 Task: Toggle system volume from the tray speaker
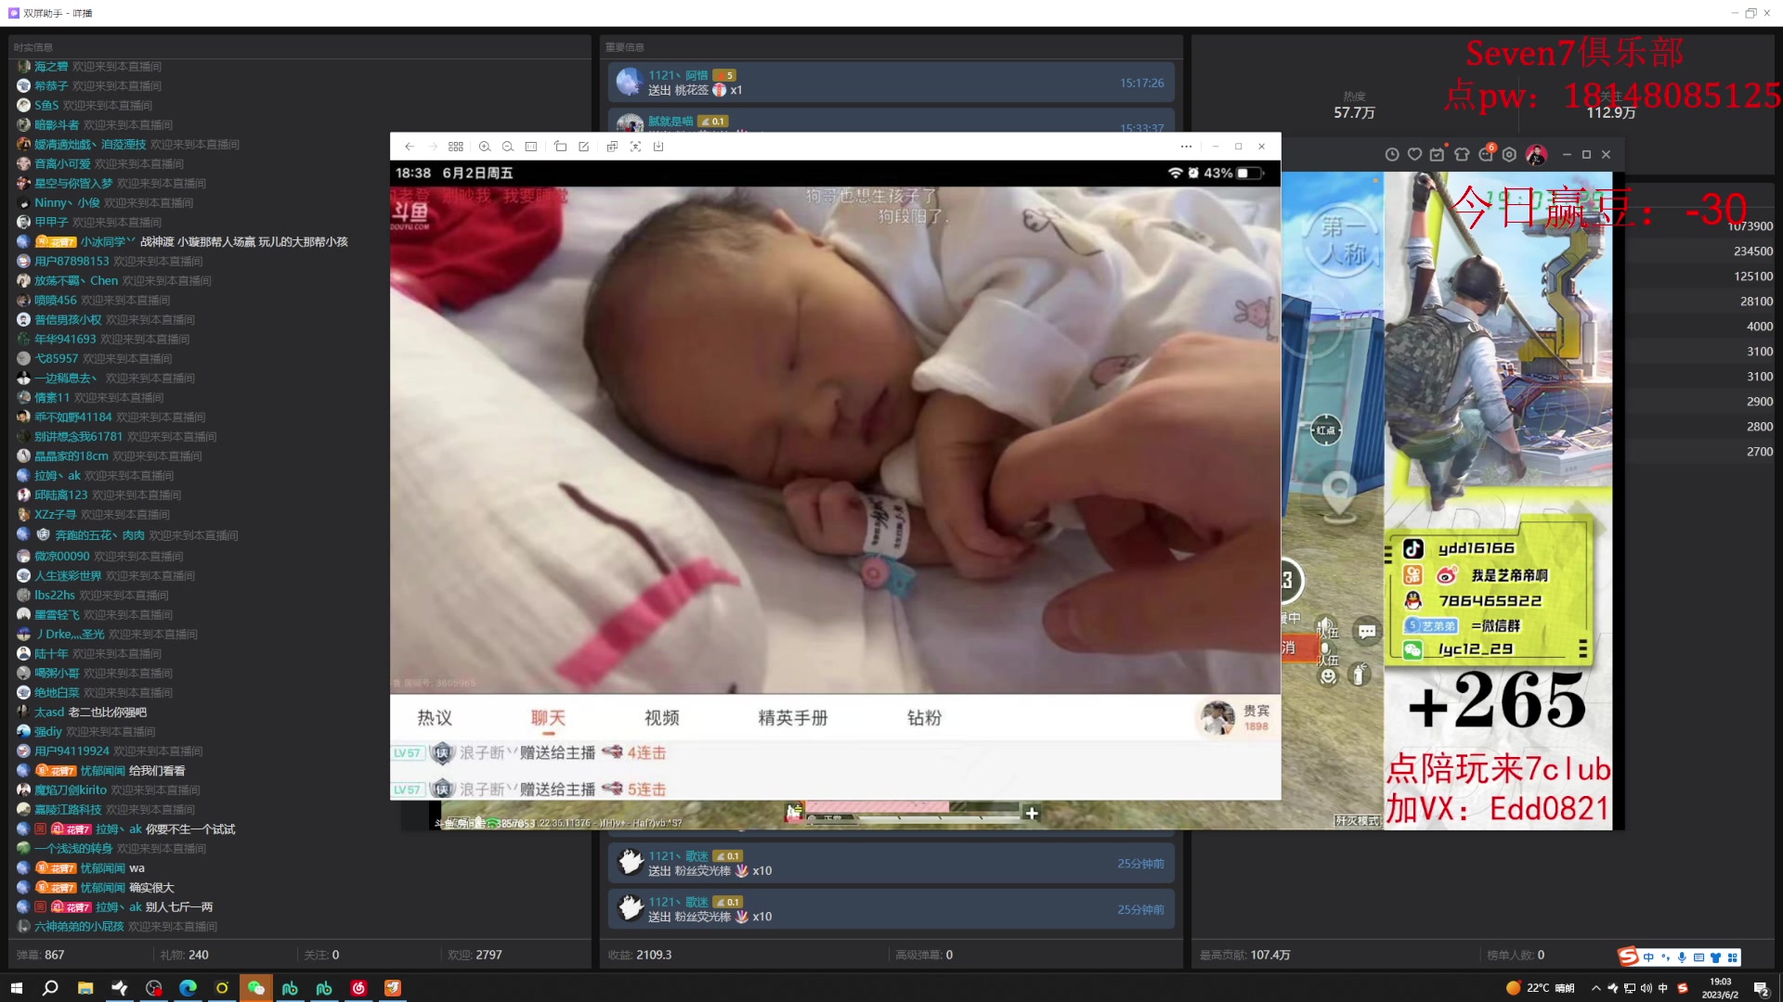(x=1646, y=989)
